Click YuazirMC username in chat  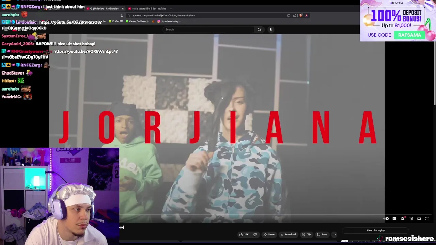pyautogui.click(x=11, y=97)
